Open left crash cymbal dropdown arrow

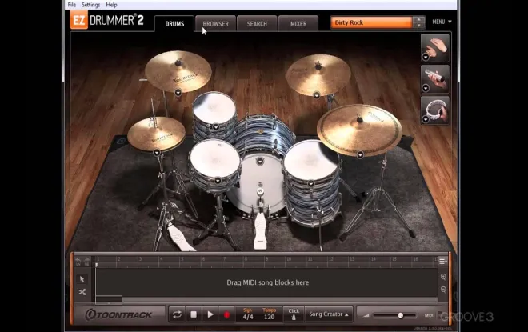(178, 92)
